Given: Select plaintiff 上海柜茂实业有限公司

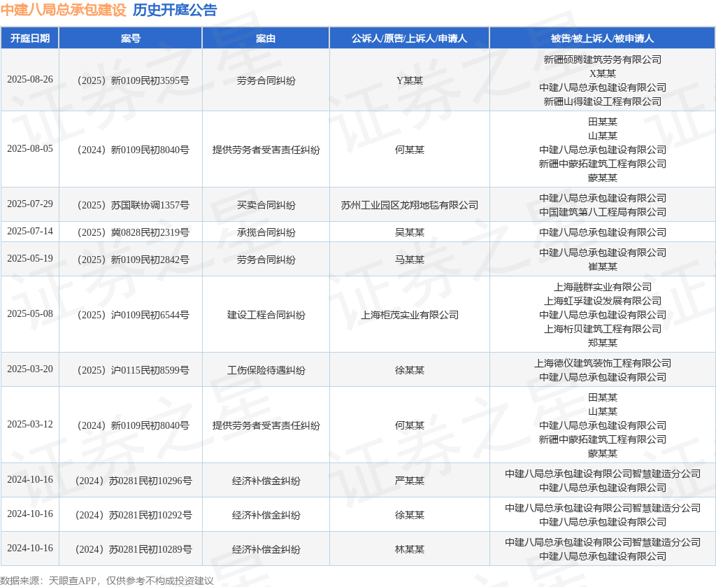Looking at the screenshot, I should [409, 315].
